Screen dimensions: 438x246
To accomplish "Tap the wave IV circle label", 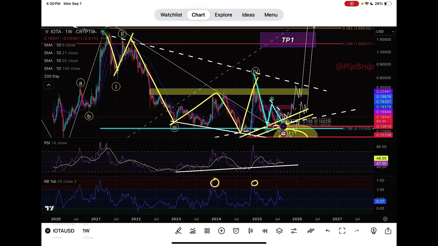I will click(x=256, y=72).
